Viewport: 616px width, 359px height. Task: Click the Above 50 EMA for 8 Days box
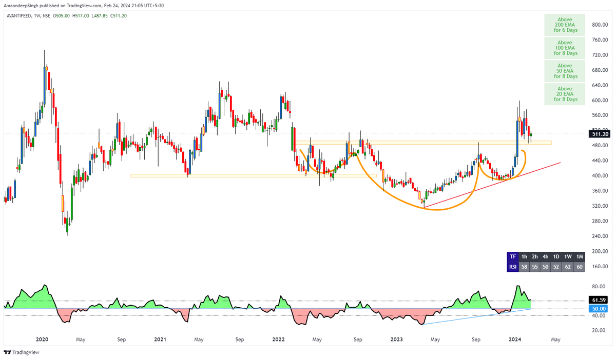(565, 71)
